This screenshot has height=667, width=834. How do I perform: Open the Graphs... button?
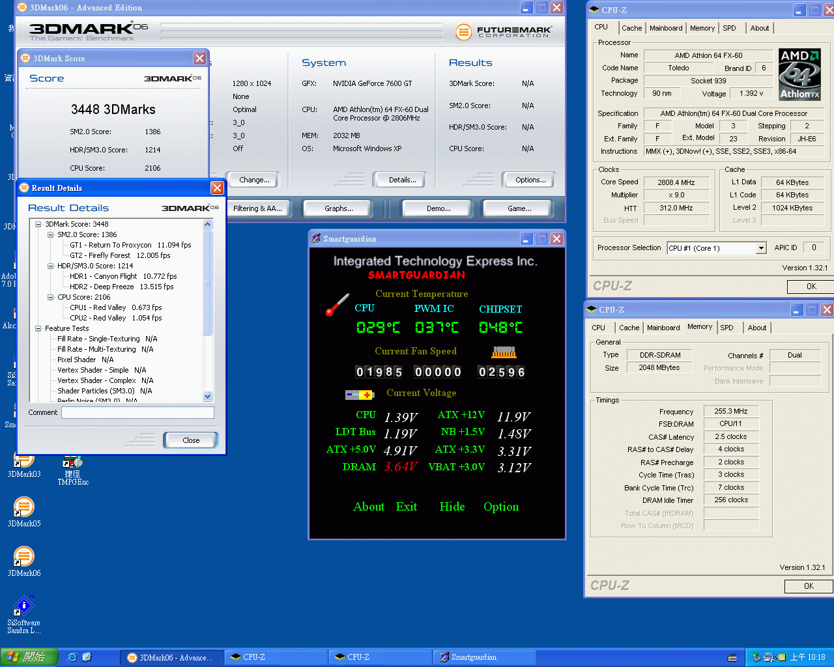(x=338, y=208)
